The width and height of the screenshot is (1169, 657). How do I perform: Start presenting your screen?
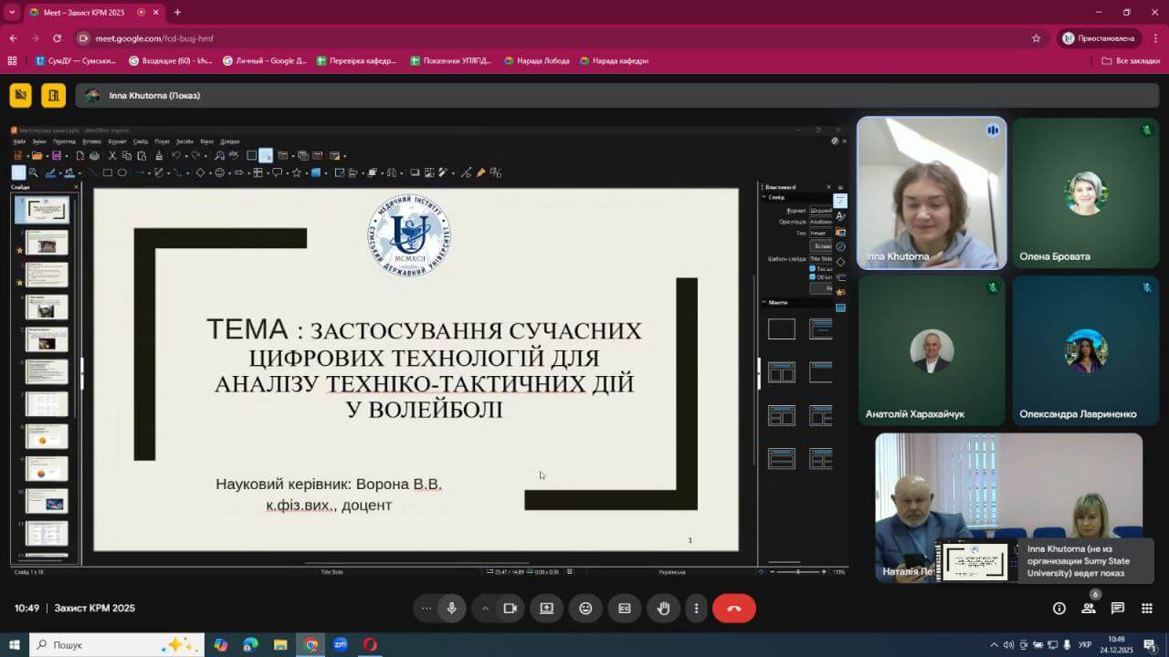[546, 609]
